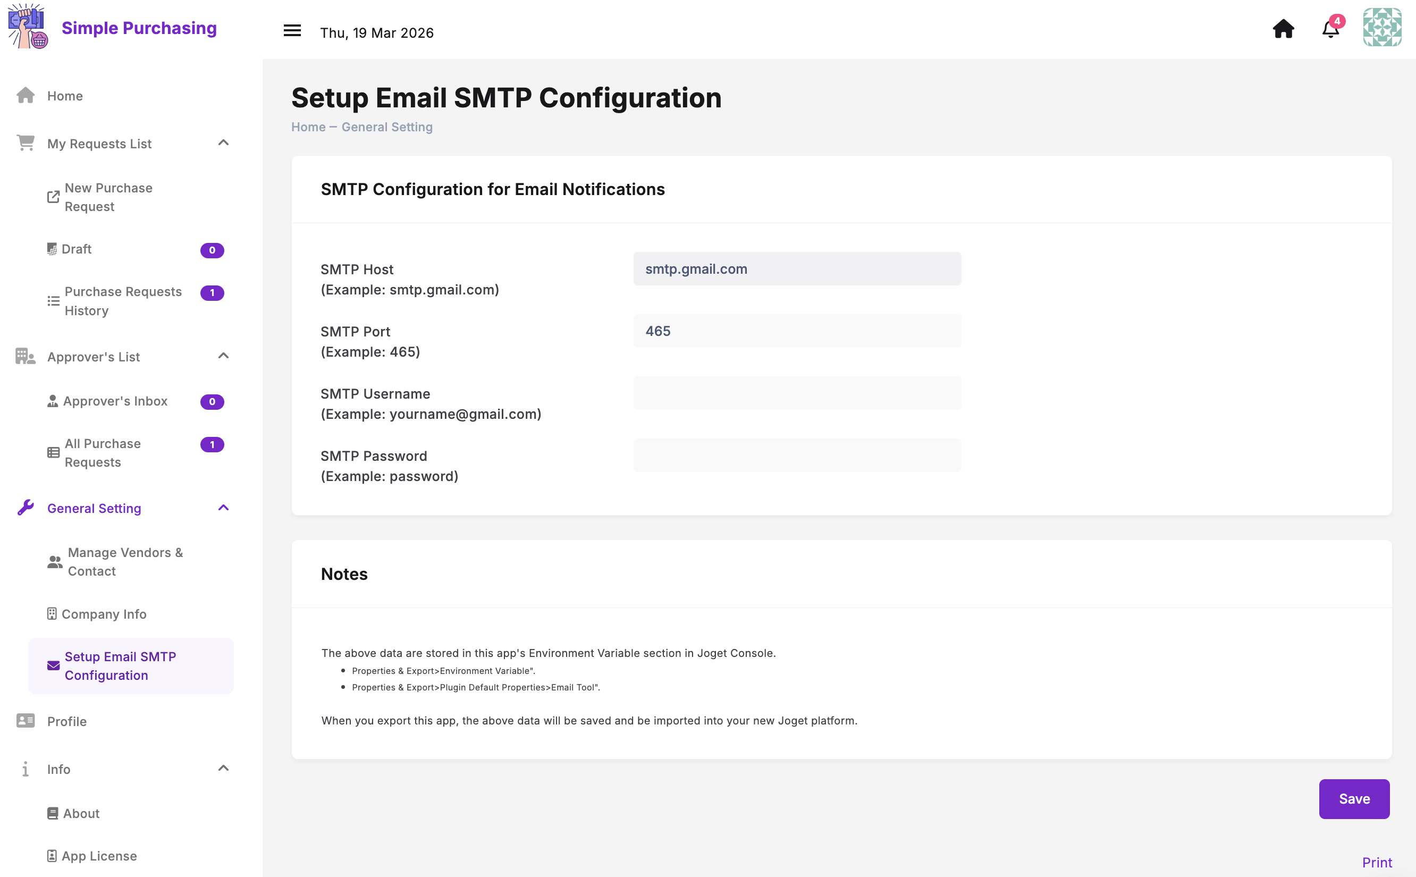The height and width of the screenshot is (877, 1416).
Task: Click the Profile card icon in sidebar
Action: point(26,720)
